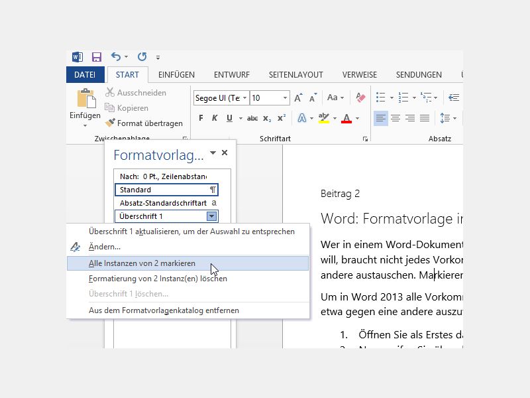Open the Zwischenablage dialog launcher
Image resolution: width=530 pixels, height=398 pixels.
[x=185, y=139]
